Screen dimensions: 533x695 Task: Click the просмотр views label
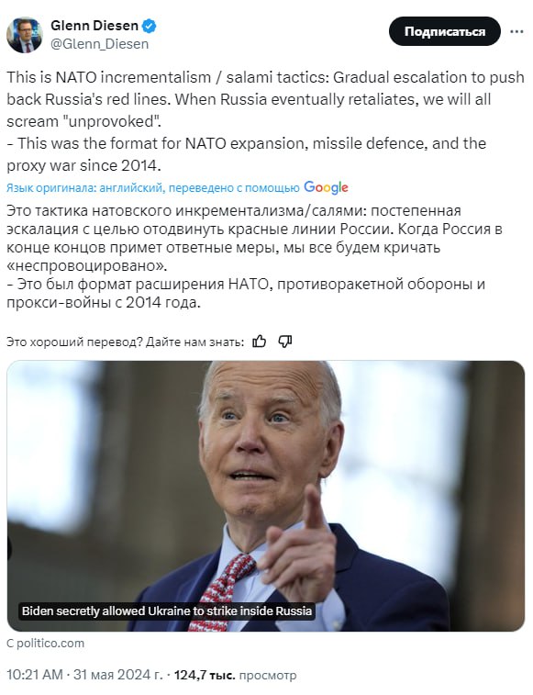click(x=268, y=675)
